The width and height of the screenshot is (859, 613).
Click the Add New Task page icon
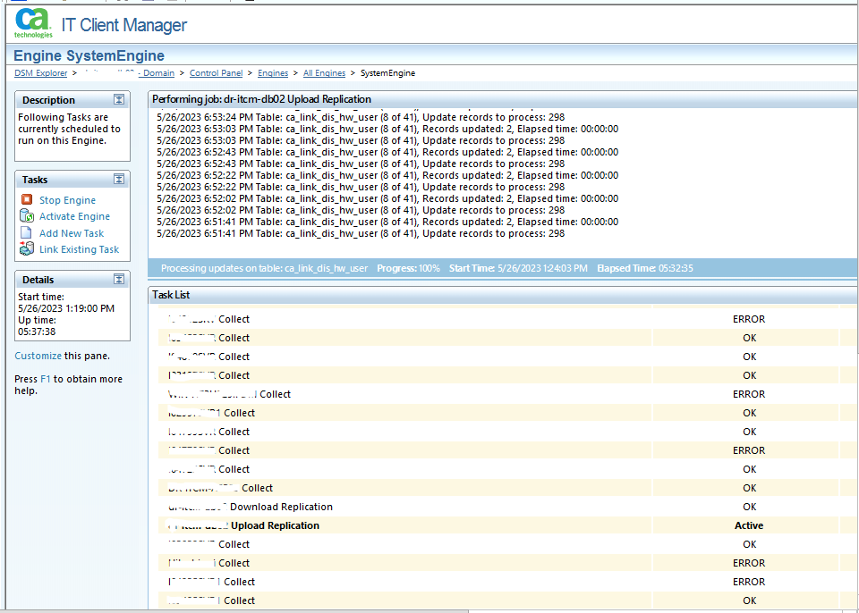click(x=27, y=233)
